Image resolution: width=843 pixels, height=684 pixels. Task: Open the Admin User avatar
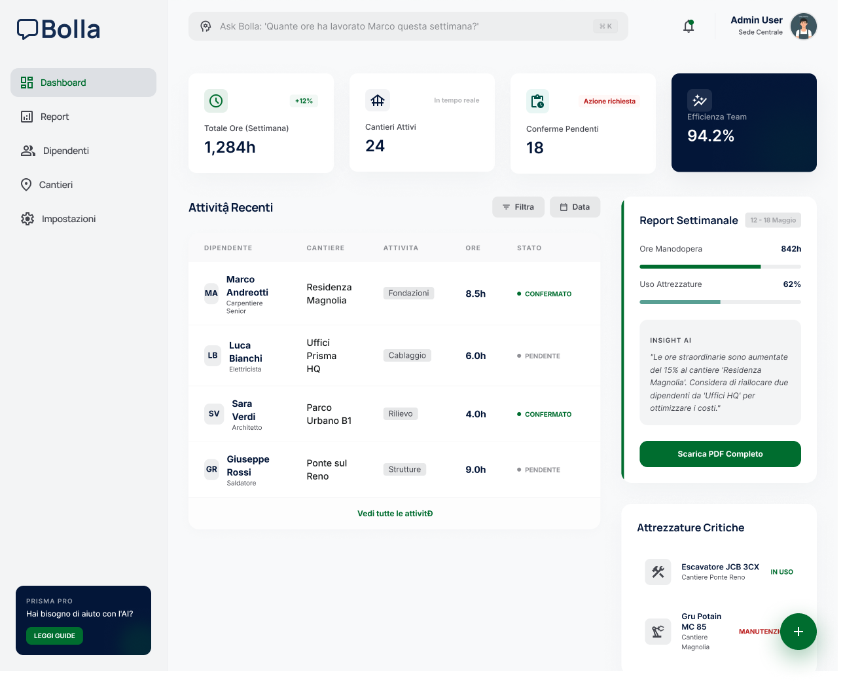[804, 26]
